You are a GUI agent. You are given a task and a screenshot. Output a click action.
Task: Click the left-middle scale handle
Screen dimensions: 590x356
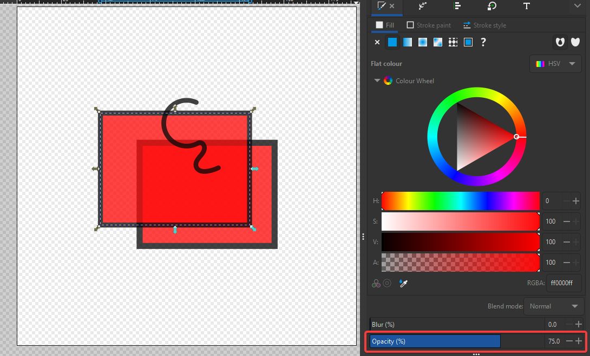pos(96,169)
